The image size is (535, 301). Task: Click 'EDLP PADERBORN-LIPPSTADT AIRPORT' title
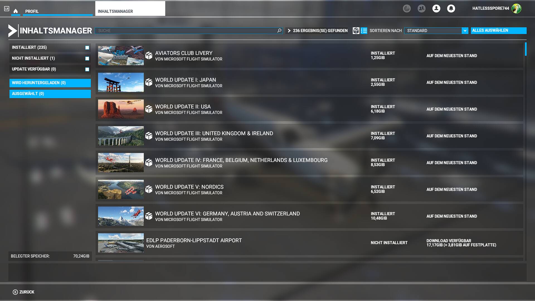tap(194, 240)
